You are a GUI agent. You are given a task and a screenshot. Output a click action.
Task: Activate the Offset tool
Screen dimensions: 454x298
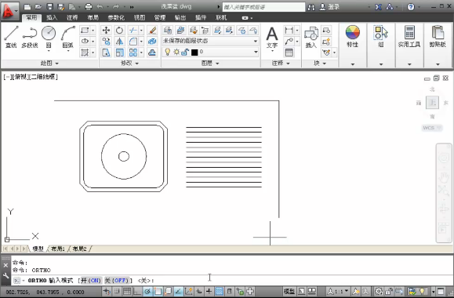point(152,53)
